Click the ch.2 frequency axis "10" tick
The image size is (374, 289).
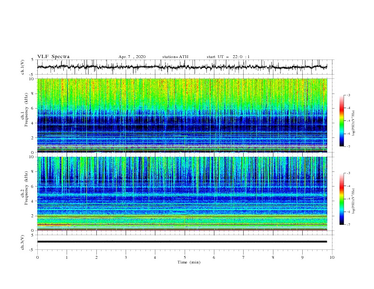coord(32,157)
